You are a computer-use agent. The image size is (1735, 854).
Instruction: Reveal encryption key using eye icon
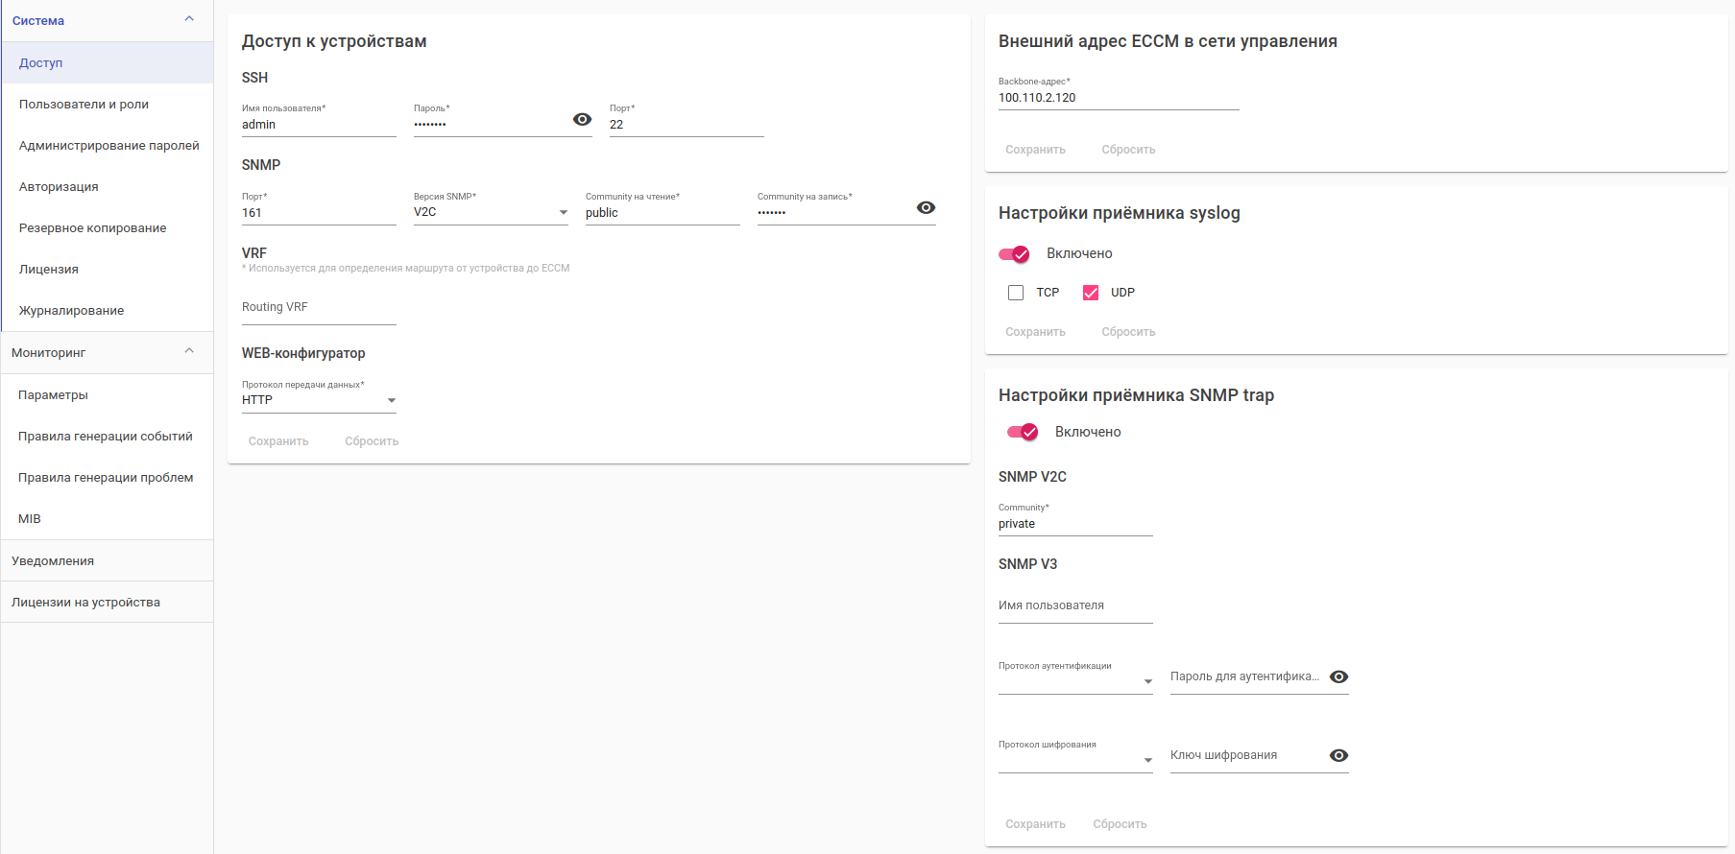click(x=1338, y=756)
